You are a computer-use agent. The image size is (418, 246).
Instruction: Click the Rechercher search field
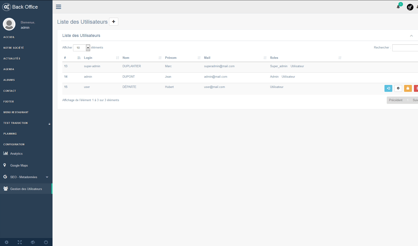pos(405,48)
